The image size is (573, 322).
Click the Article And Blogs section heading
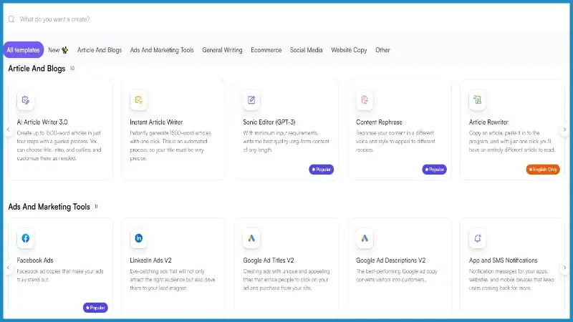37,69
